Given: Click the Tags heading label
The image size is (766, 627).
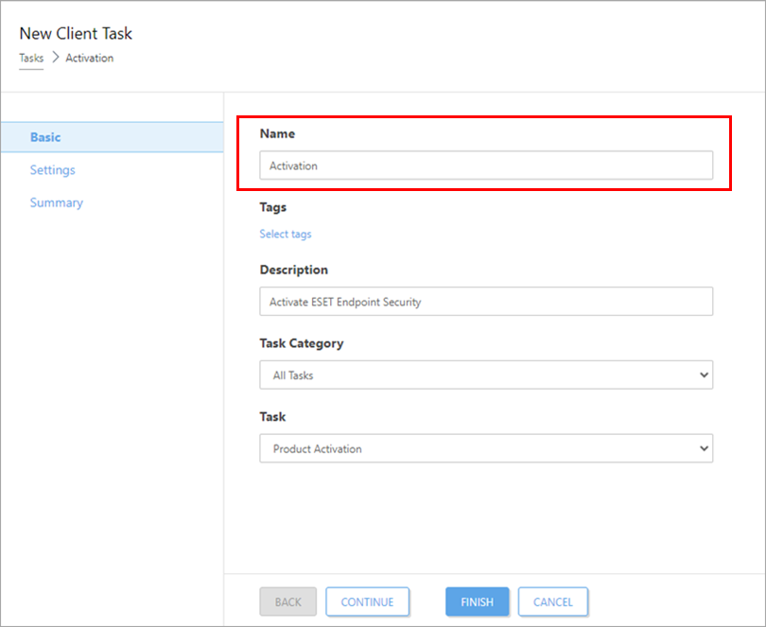Looking at the screenshot, I should (x=272, y=207).
